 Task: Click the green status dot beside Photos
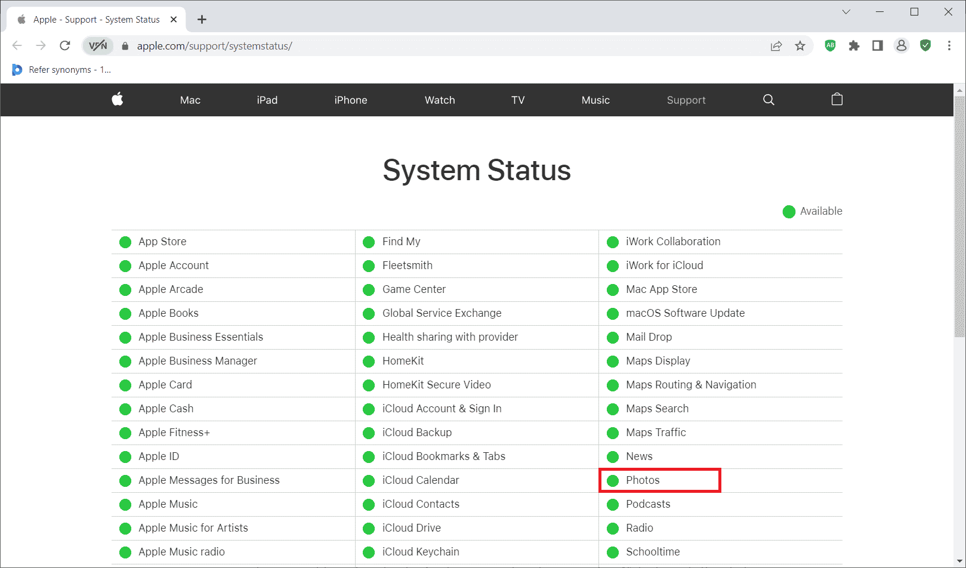[613, 481]
